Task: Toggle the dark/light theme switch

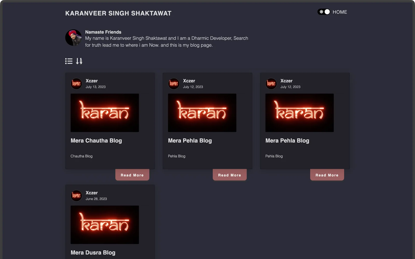Action: 324,12
